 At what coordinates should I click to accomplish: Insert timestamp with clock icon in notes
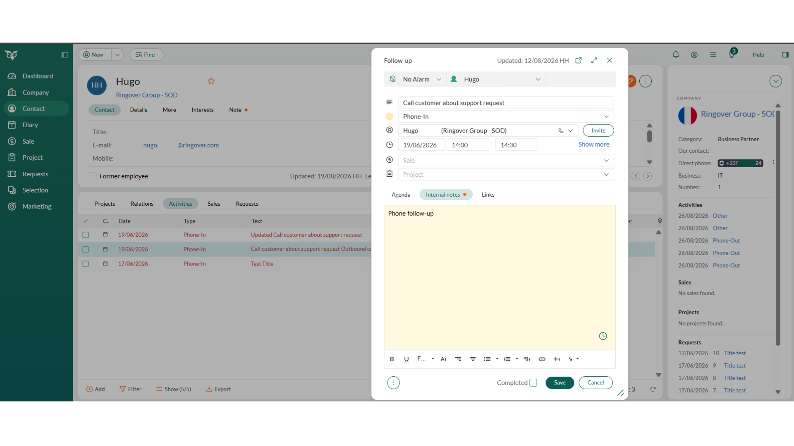point(603,336)
